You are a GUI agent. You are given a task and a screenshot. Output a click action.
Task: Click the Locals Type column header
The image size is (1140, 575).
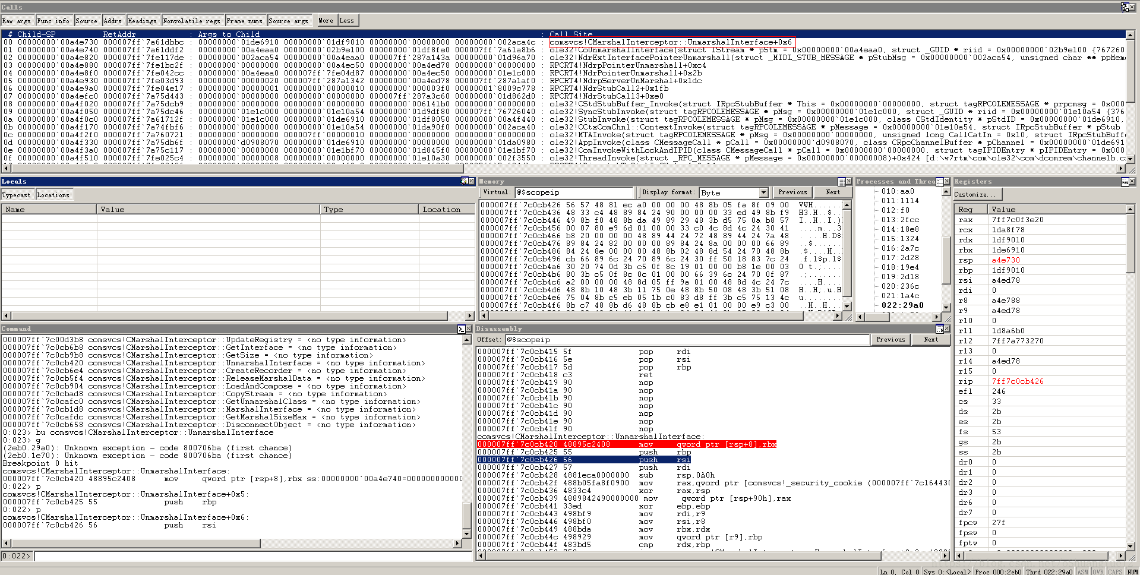pos(370,209)
